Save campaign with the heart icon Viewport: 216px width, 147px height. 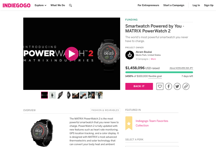click(x=160, y=86)
